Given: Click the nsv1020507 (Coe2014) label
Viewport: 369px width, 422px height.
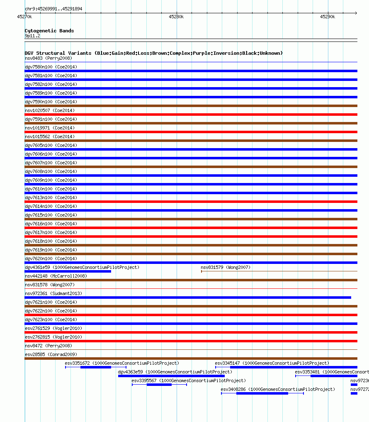Looking at the screenshot, I should [50, 111].
